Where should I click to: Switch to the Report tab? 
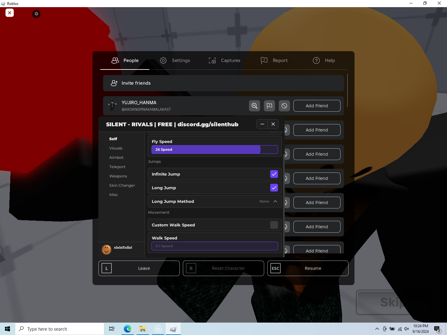point(274,60)
